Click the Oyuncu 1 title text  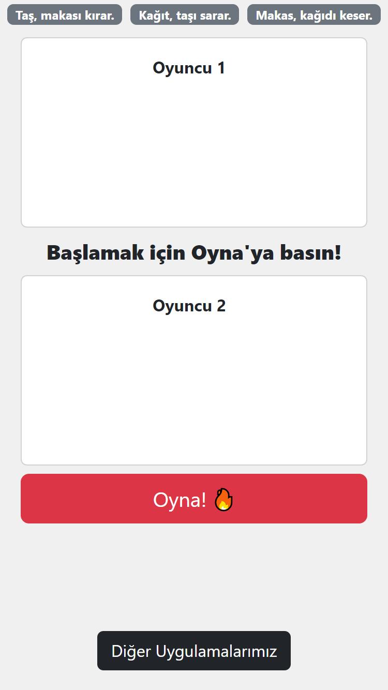click(189, 68)
